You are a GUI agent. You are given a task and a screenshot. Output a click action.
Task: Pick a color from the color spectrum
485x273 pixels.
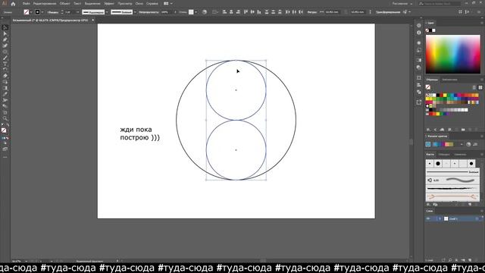[453, 54]
